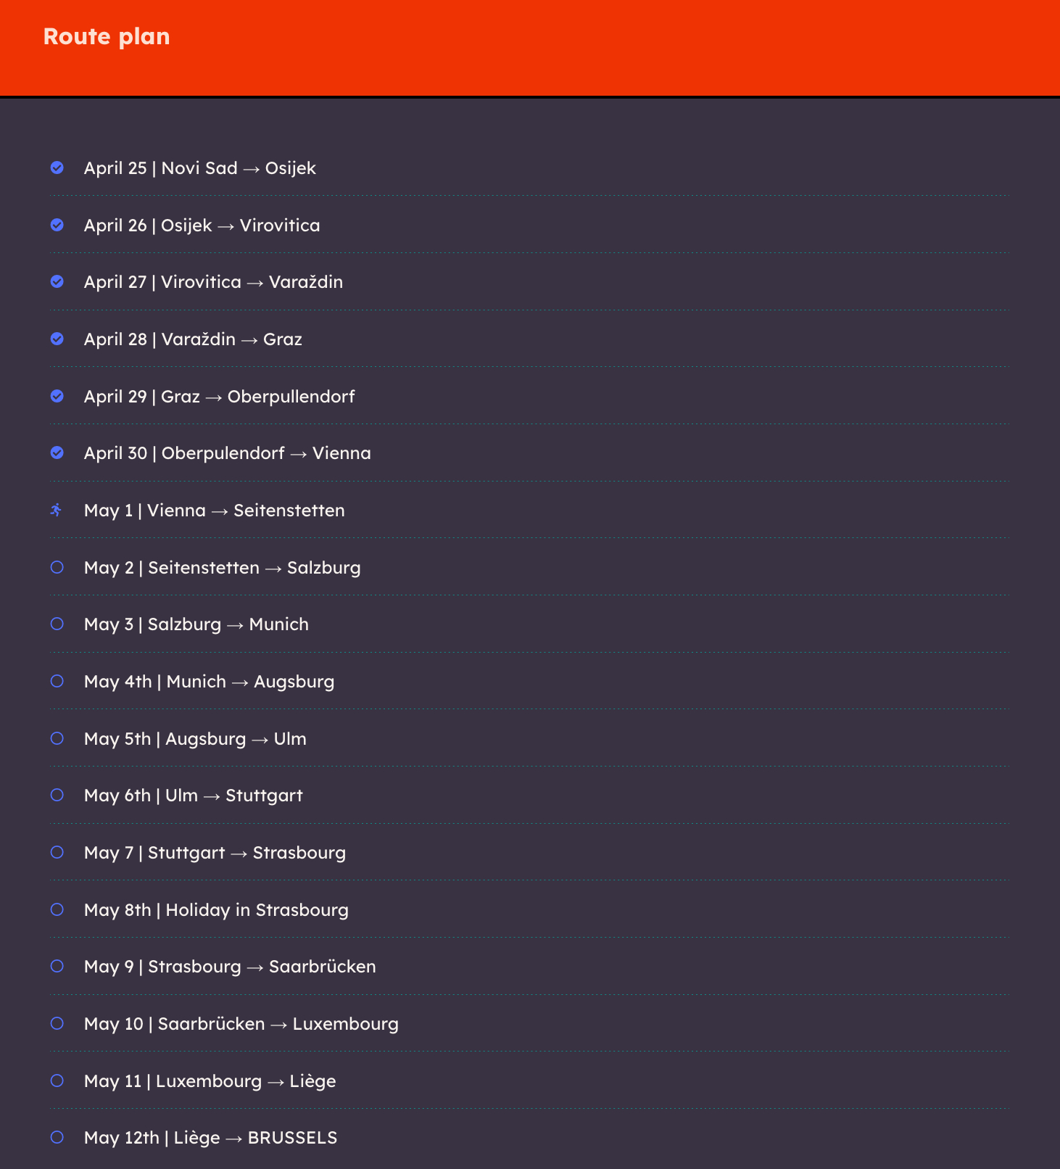This screenshot has height=1169, width=1060.
Task: Select the circle beside Munich to Augsburg
Action: 57,681
